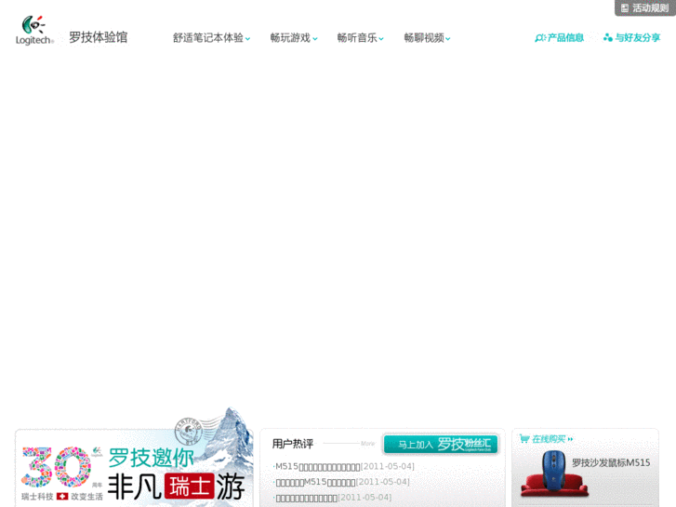Click the Swiss flag icon
The width and height of the screenshot is (676, 507).
click(x=62, y=497)
